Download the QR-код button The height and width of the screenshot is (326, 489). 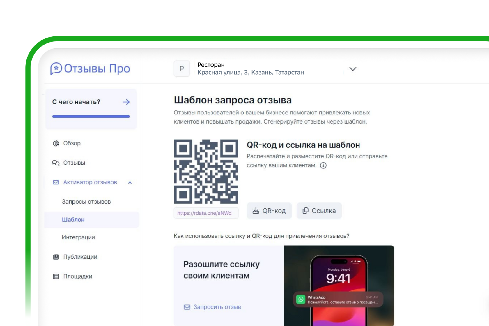click(x=269, y=211)
